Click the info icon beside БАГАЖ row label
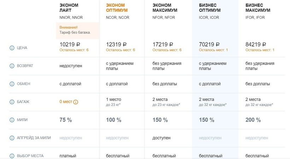The width and height of the screenshot is (290, 159). (12, 102)
